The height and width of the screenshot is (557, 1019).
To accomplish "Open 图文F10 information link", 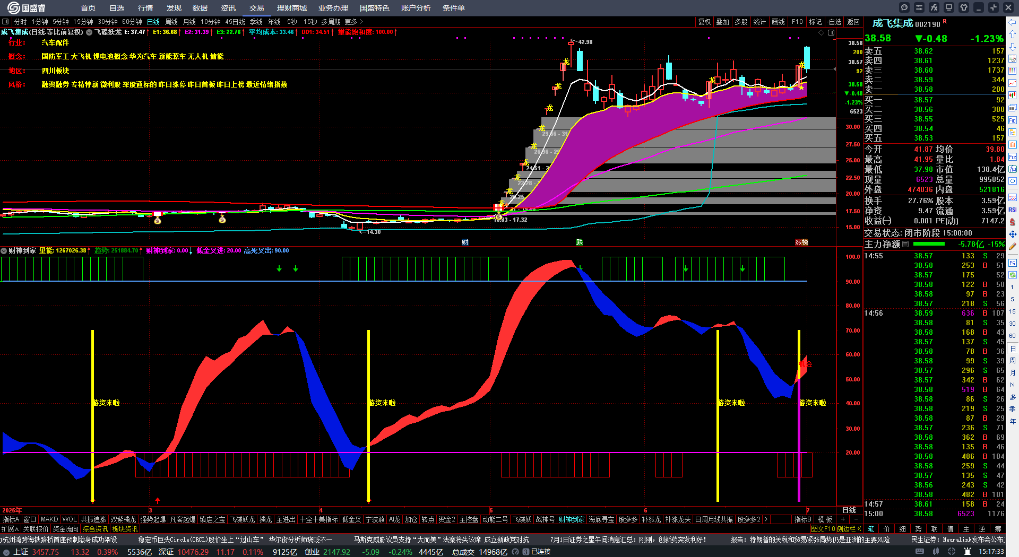I will pos(823,529).
